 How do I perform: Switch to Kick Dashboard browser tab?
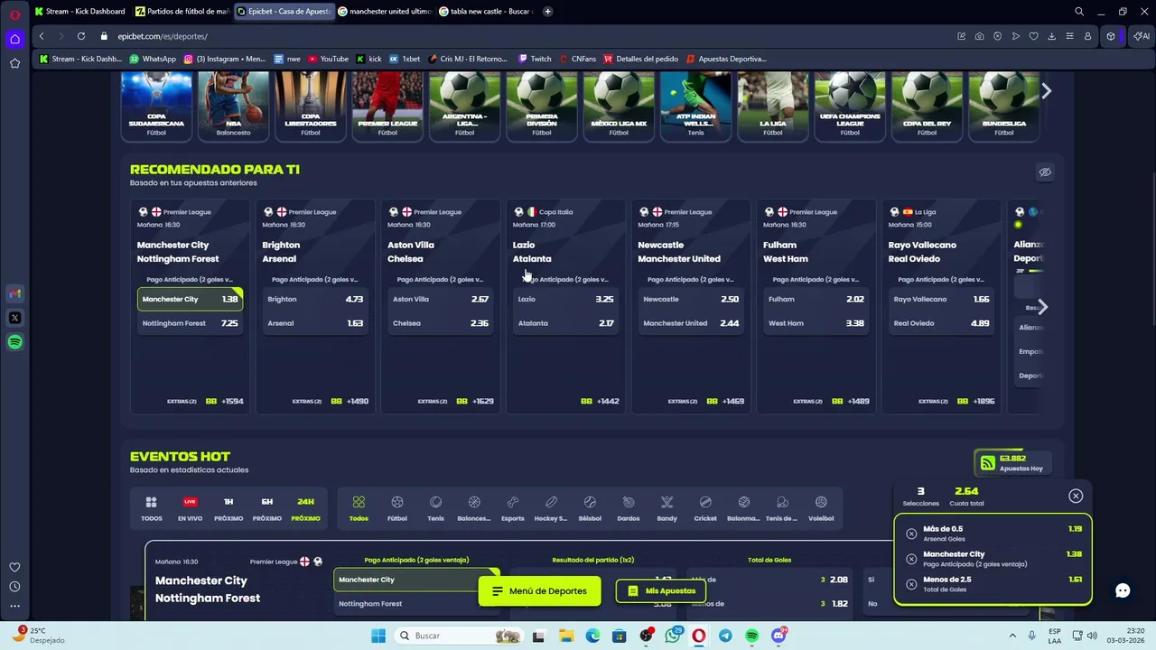79,12
